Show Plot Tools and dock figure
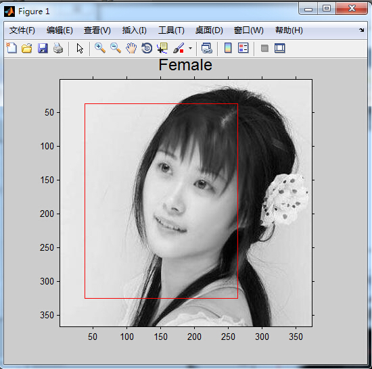 (x=280, y=48)
